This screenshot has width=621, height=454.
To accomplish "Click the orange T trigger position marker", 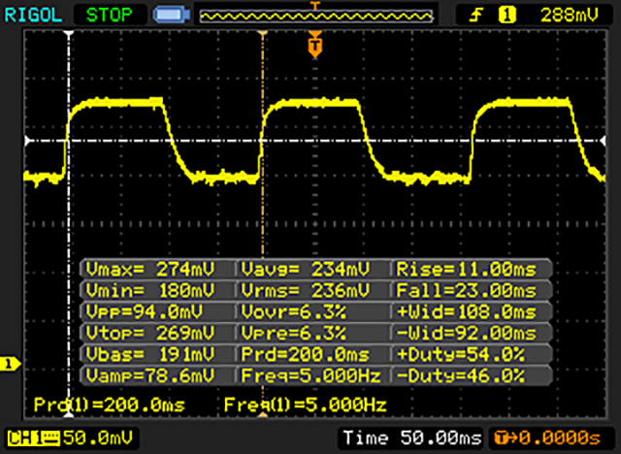I will [314, 45].
